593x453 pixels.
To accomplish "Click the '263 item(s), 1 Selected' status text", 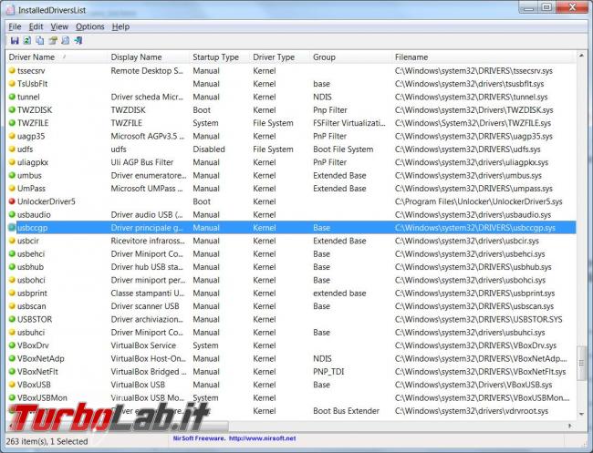I will pos(47,441).
